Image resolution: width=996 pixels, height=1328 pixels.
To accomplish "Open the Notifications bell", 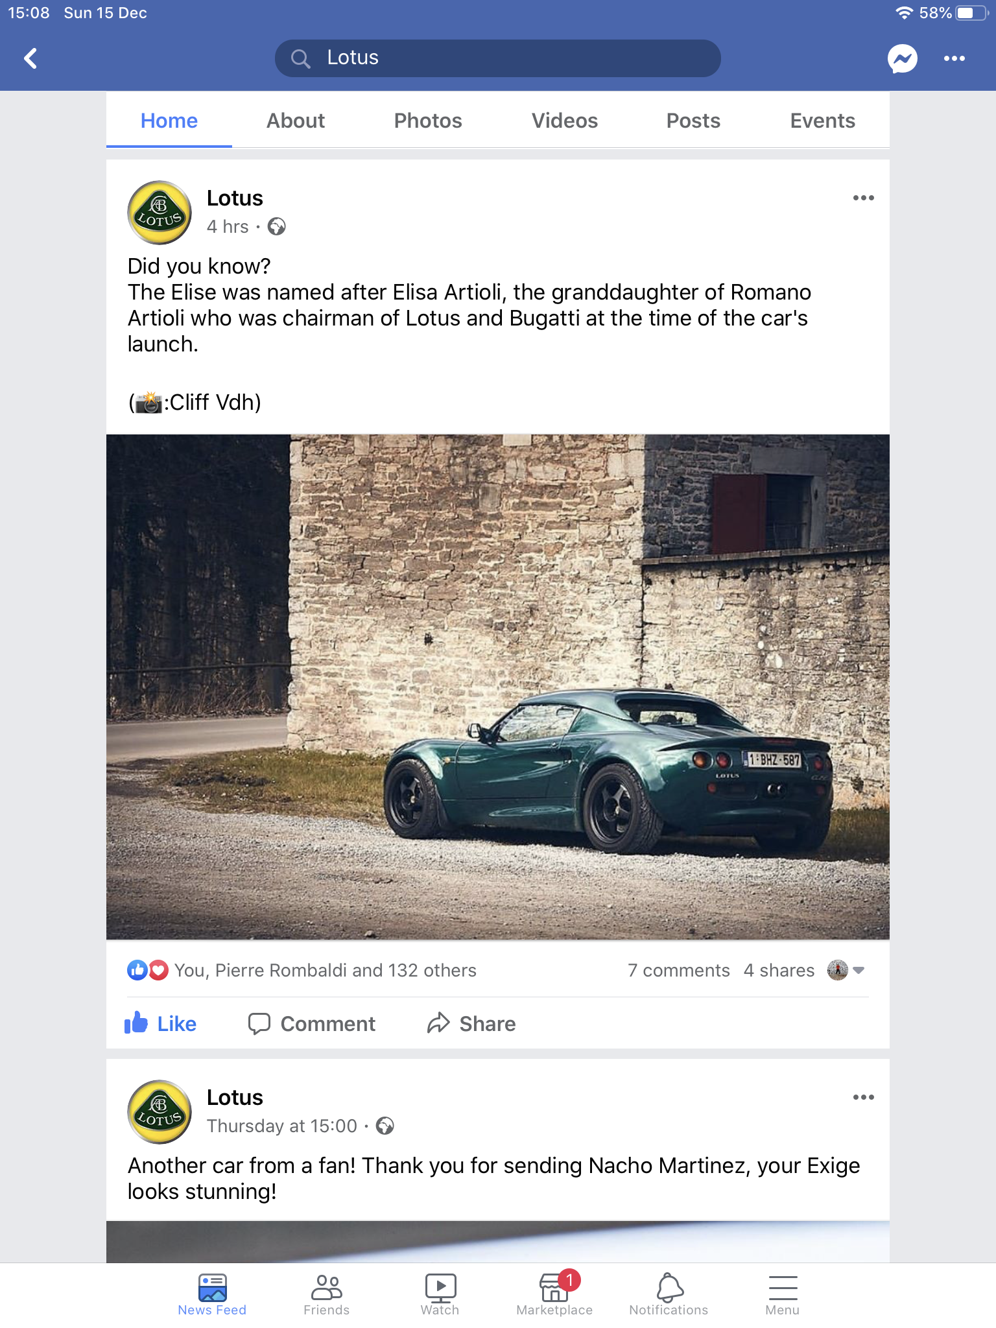I will [x=669, y=1294].
